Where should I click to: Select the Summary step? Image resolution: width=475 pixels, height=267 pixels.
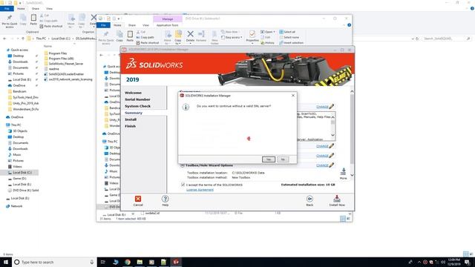click(134, 113)
